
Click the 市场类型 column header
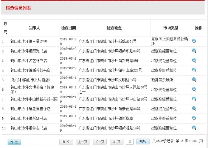click(171, 28)
